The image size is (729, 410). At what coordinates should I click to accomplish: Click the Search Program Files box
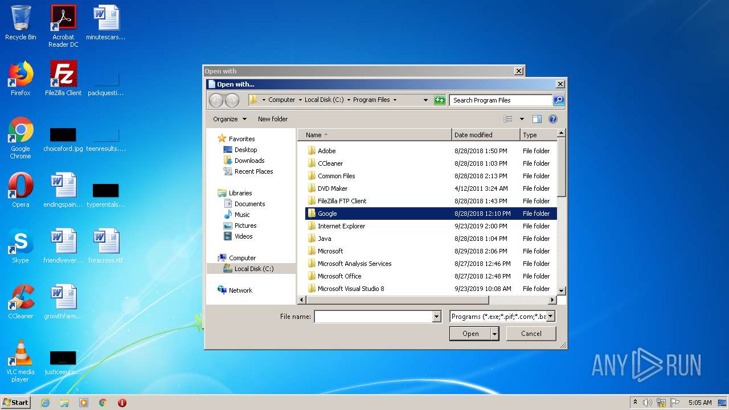[501, 100]
